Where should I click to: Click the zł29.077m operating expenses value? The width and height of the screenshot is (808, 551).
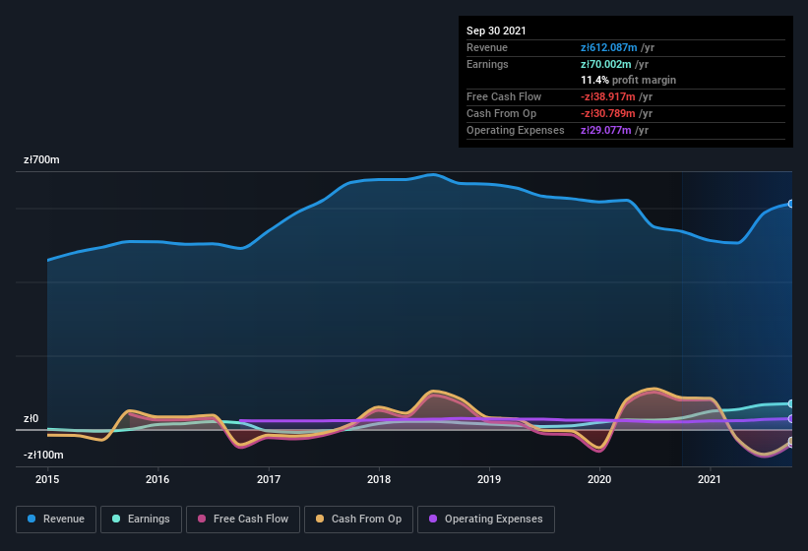605,130
